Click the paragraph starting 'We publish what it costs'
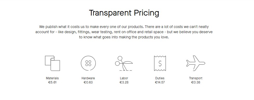The width and height of the screenshot is (254, 100). click(x=124, y=32)
